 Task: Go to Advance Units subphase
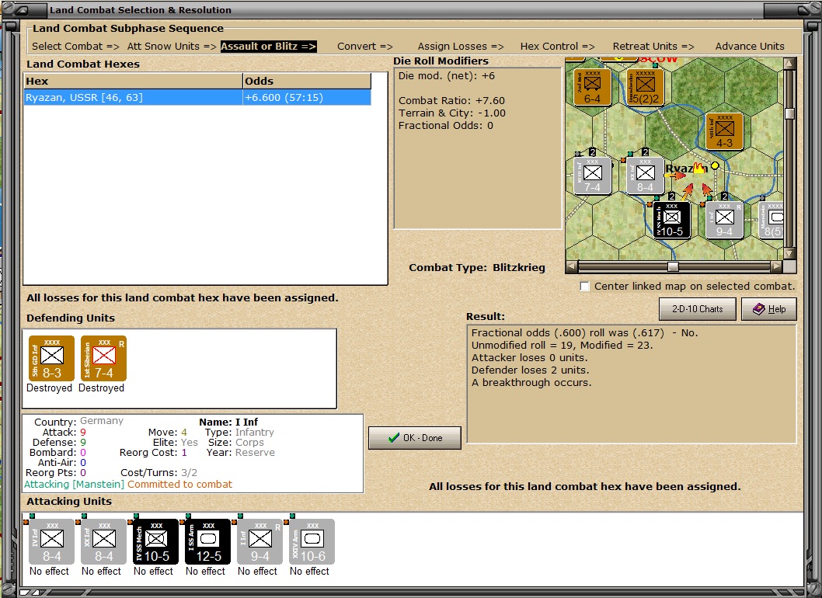(x=750, y=46)
